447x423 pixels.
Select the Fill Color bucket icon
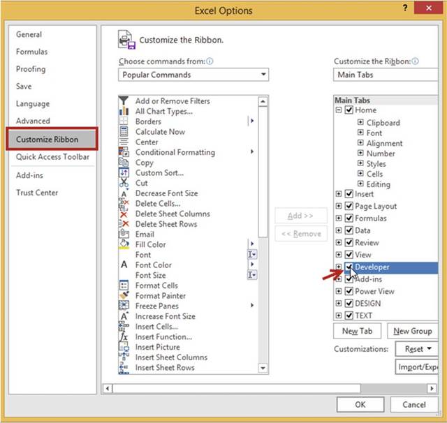pos(124,244)
